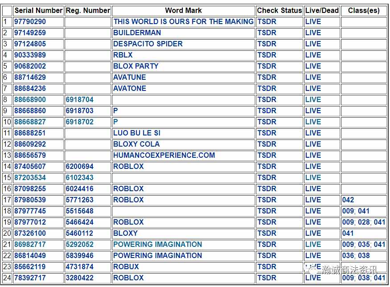Open serial number 87203534
Image resolution: width=390 pixels, height=287 pixels.
click(30, 177)
